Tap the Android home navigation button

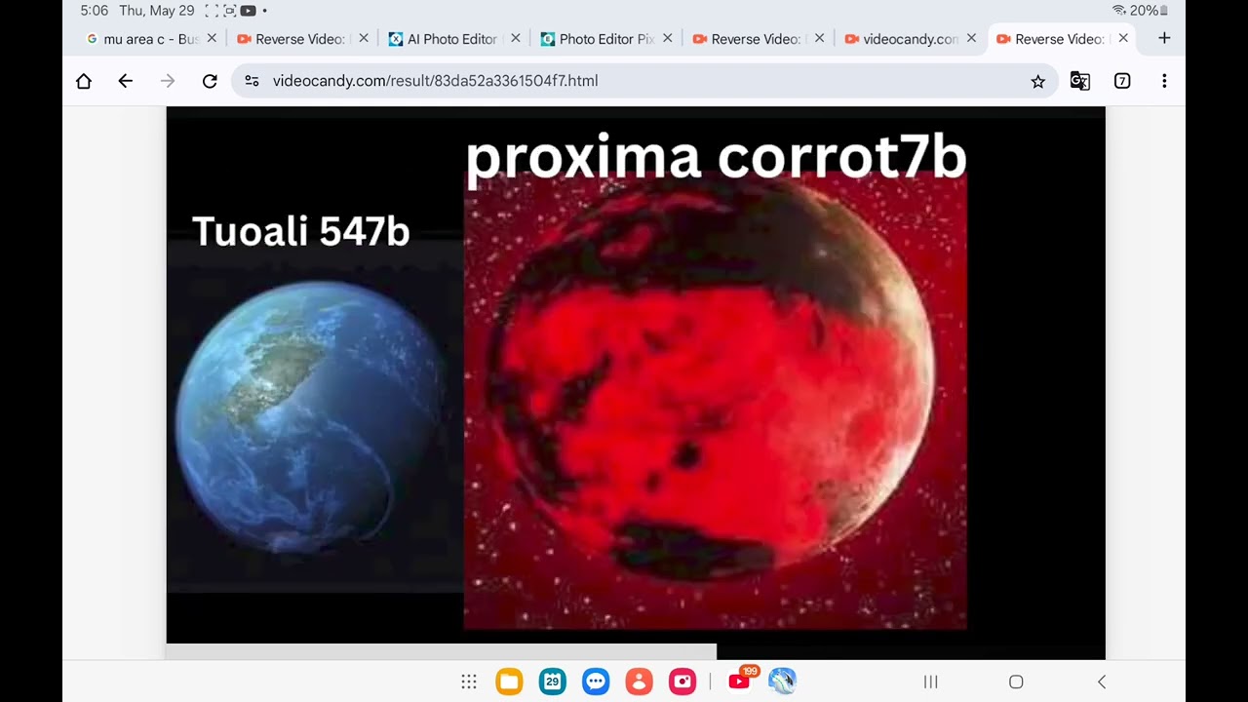(1016, 682)
